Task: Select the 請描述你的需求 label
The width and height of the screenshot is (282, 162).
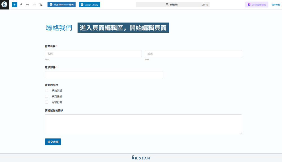Action: point(54,110)
